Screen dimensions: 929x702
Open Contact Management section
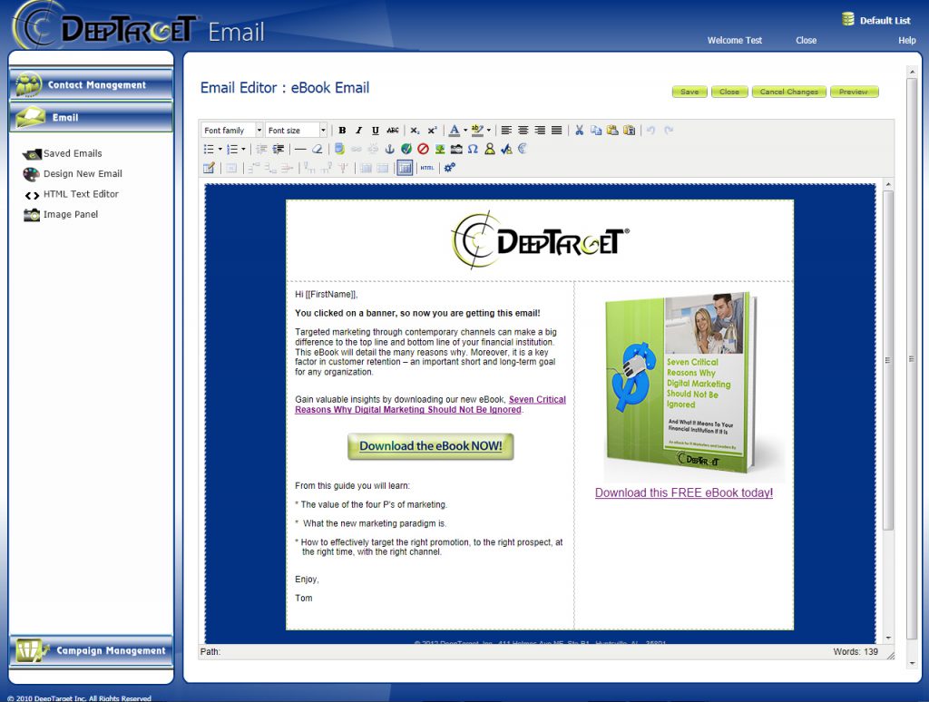click(92, 84)
